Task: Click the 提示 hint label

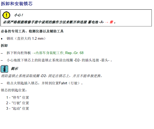Action: (x=15, y=69)
